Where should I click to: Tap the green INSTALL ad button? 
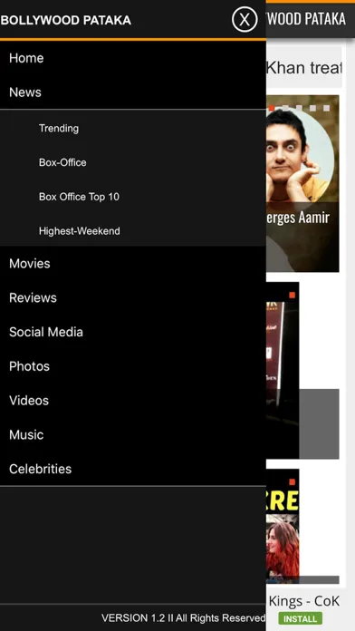[x=301, y=618]
